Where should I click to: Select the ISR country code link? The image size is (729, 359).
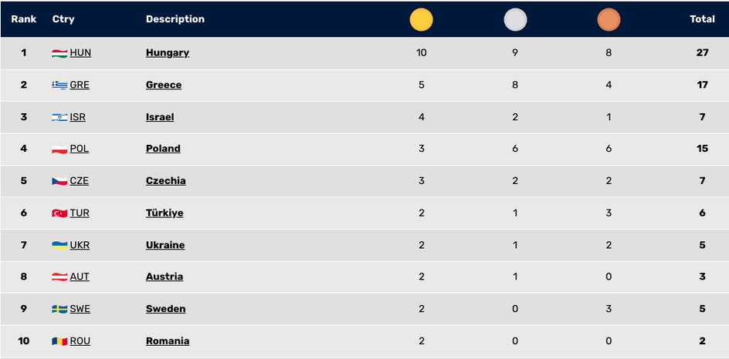coord(78,117)
